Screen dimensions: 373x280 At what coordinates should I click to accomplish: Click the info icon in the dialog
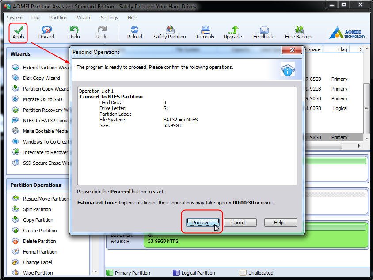coord(288,69)
